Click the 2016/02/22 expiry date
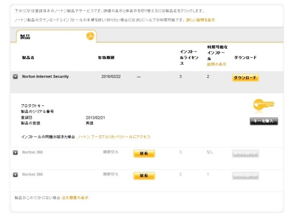The image size is (287, 219). click(x=111, y=76)
